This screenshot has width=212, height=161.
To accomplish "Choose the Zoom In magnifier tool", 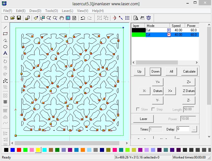I will tap(49, 18).
